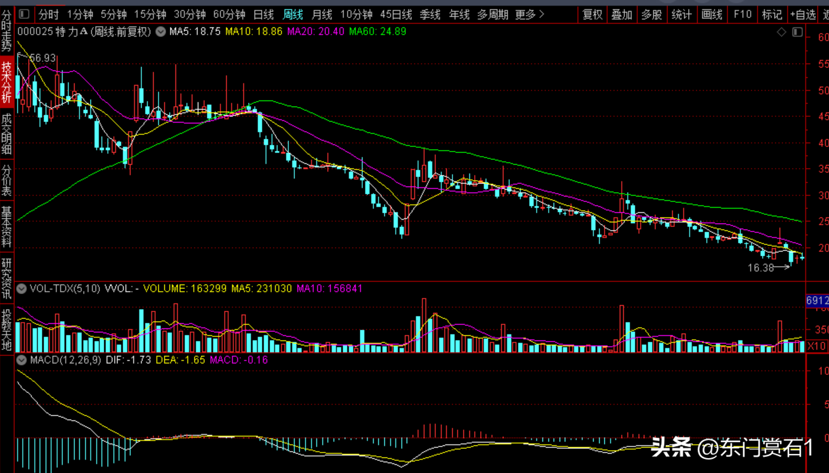
Task: Switch to the 60分钟 period
Action: [229, 14]
